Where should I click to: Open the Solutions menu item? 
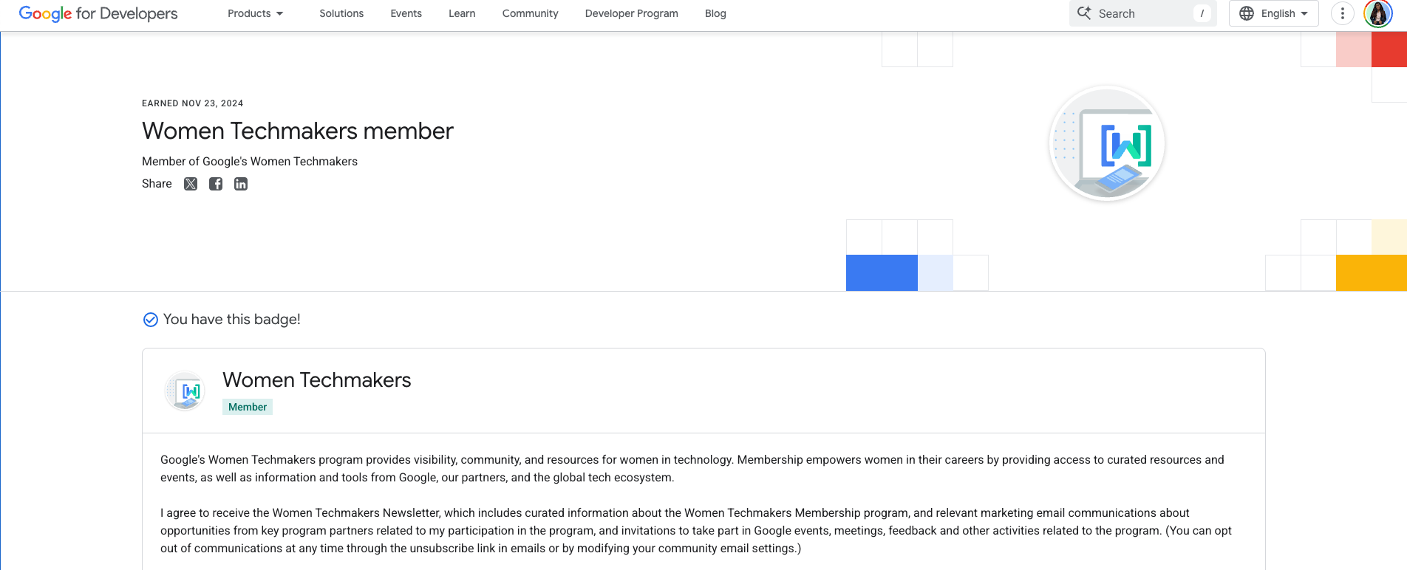click(x=341, y=13)
